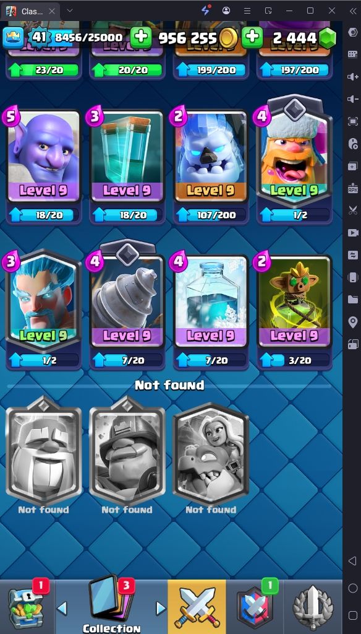Viewport: 361px width, 634px height.
Task: Open the Events laurel sword tab
Action: 313,607
